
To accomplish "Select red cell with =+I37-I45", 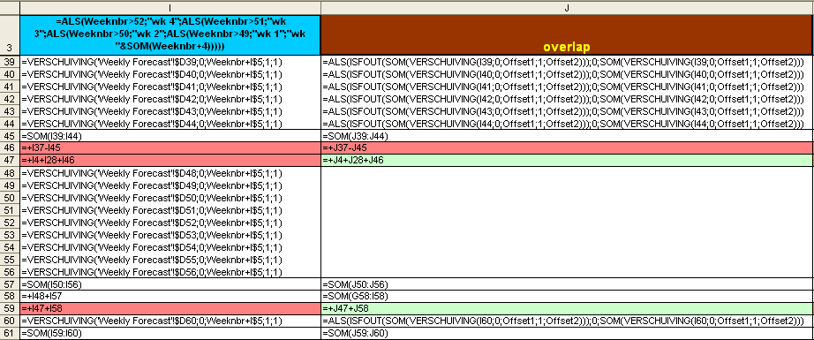I will 170,148.
